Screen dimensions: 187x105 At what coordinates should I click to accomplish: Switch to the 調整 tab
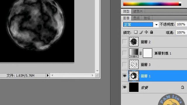(126, 11)
